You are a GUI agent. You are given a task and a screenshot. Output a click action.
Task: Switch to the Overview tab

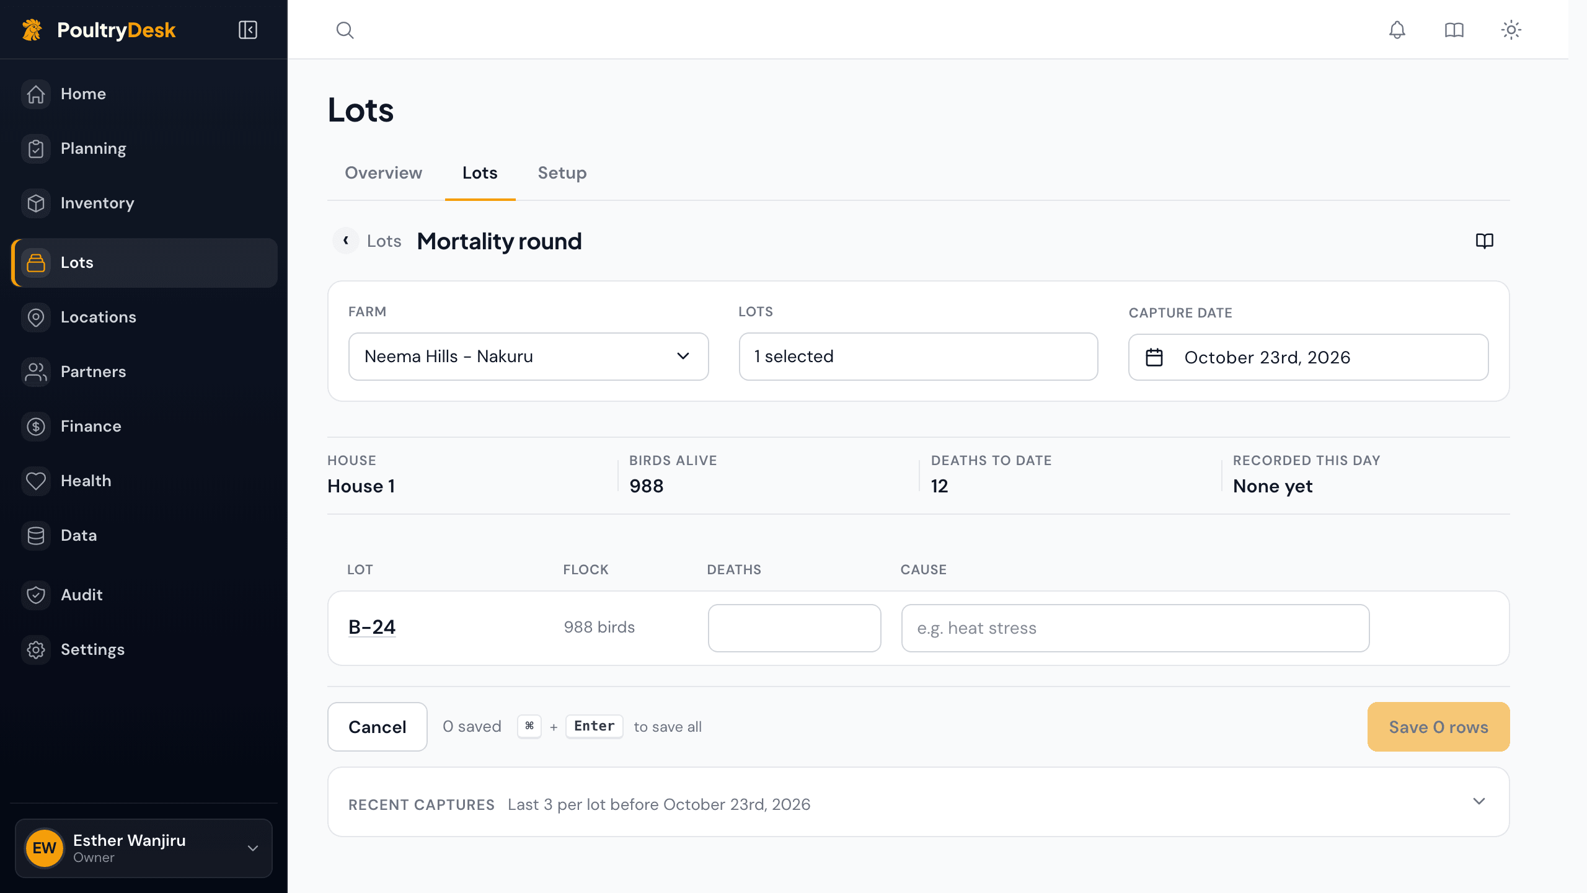click(383, 173)
